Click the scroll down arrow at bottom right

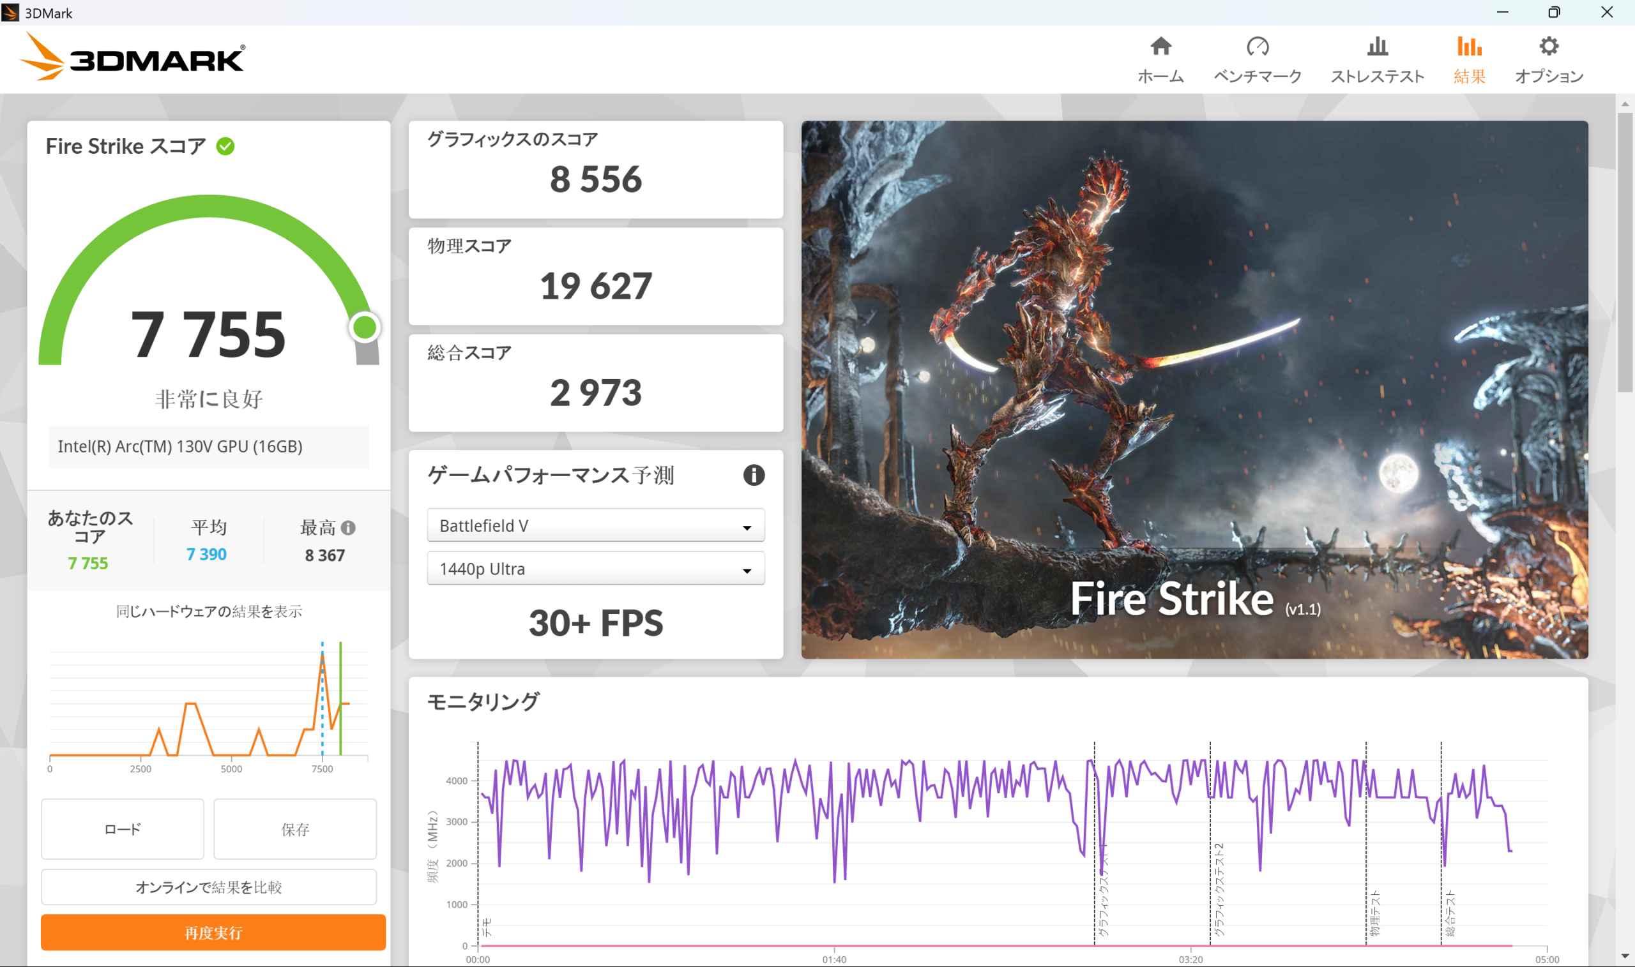click(1625, 956)
